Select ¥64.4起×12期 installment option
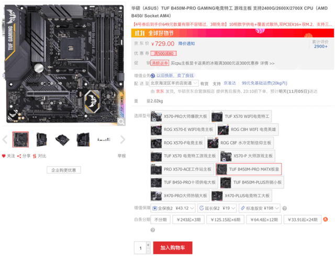This screenshot has height=256, width=335. click(x=264, y=219)
